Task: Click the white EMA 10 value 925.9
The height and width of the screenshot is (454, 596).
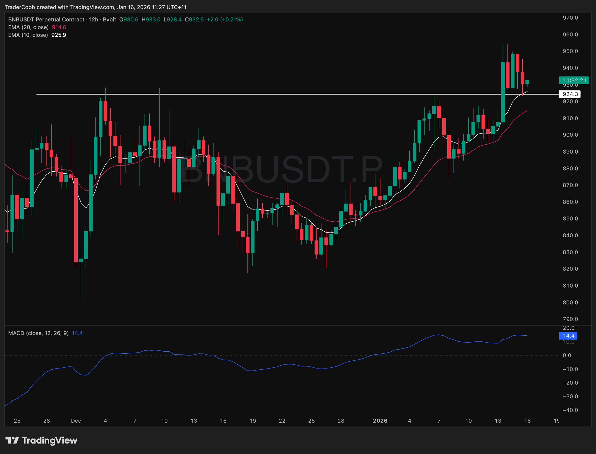Action: tap(59, 35)
